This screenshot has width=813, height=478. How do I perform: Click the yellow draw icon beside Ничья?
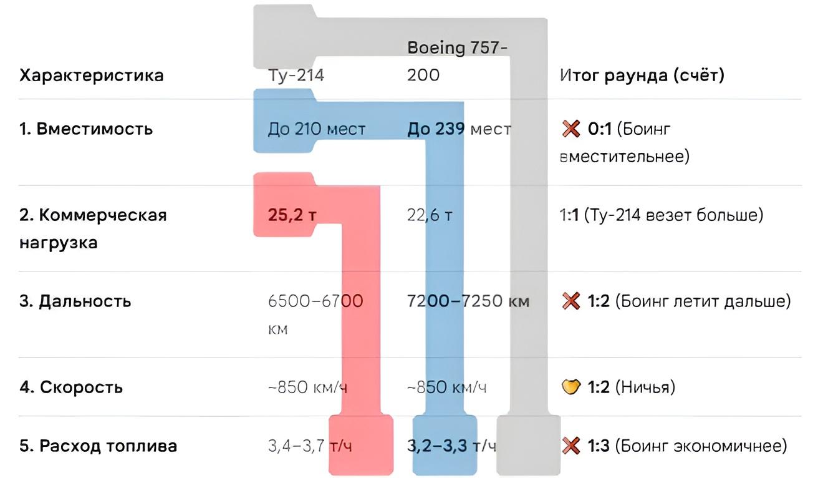coord(570,388)
